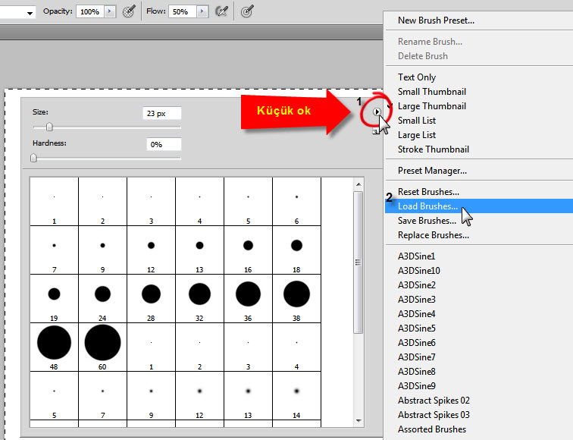Load the A3DSine4 brush set
This screenshot has width=573, height=440.
click(417, 314)
